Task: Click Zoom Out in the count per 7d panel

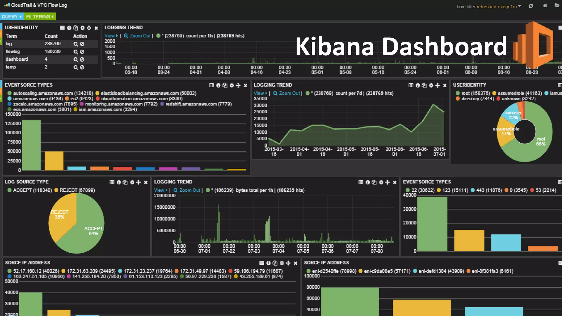Action: [286, 93]
